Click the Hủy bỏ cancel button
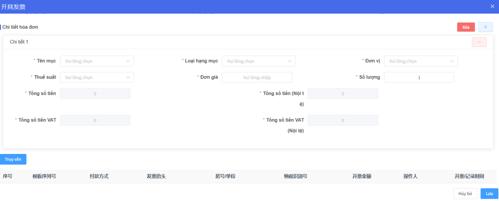 point(465,193)
